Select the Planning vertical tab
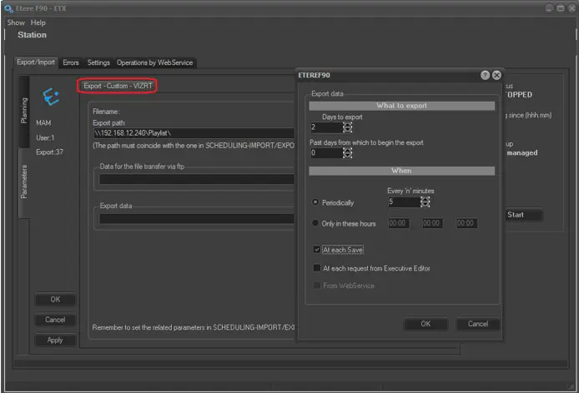Viewport: 579px width, 393px height. coord(23,109)
